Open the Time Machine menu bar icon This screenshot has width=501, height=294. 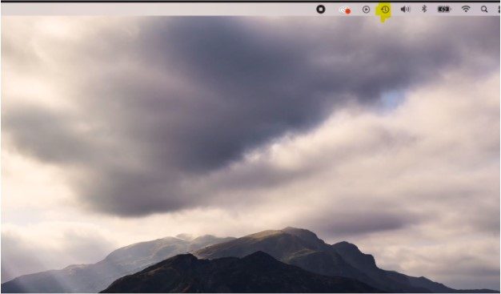(385, 10)
